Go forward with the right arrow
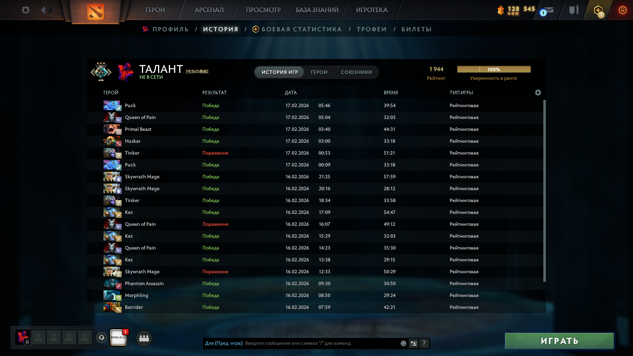The width and height of the screenshot is (633, 356). [51, 10]
